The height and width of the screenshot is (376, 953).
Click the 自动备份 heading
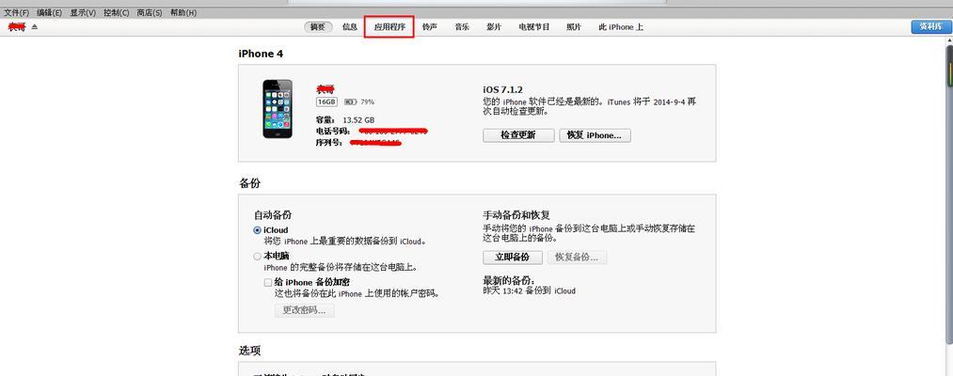[x=273, y=215]
